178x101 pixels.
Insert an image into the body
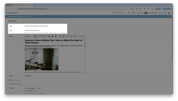(74, 36)
